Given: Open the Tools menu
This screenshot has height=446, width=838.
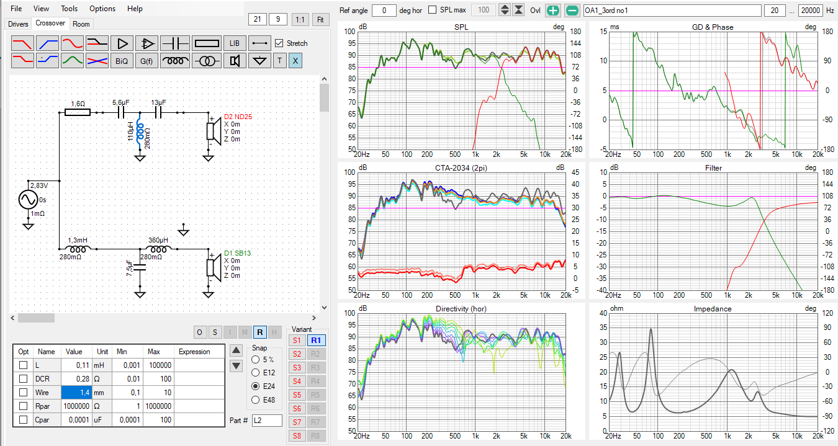Looking at the screenshot, I should [x=70, y=9].
